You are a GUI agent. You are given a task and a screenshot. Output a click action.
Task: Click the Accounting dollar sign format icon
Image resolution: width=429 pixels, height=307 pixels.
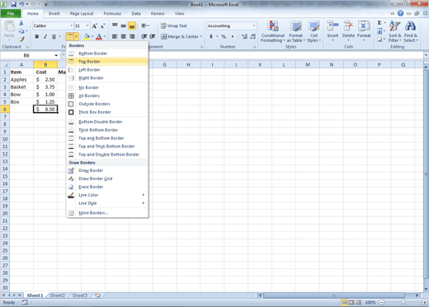click(211, 36)
